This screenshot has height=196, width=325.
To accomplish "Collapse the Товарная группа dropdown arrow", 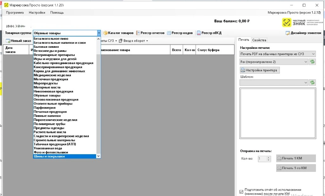I will (x=99, y=33).
